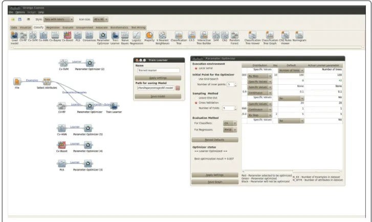Select the Naive Bayes toolbar widget
Viewport: 372px width, 222px height.
(x=125, y=35)
